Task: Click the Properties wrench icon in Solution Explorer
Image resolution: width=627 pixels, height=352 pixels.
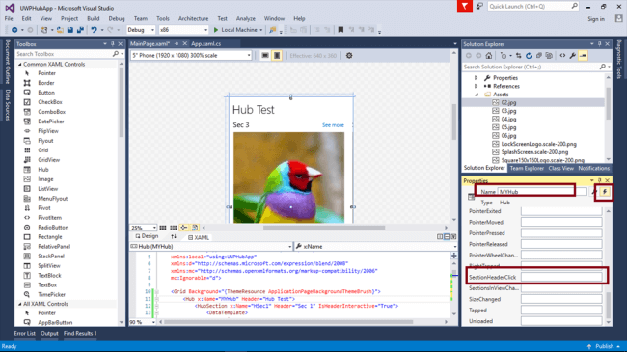Action: click(x=573, y=56)
